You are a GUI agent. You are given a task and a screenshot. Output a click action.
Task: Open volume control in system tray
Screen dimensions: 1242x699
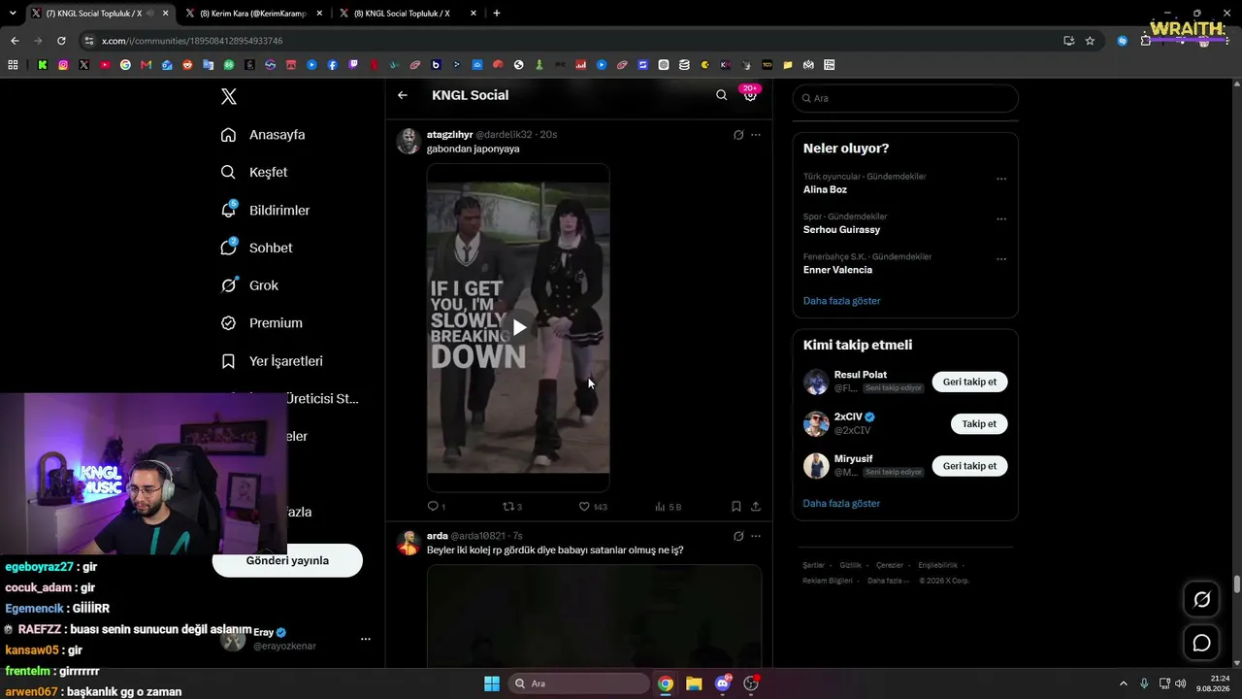point(1181,683)
